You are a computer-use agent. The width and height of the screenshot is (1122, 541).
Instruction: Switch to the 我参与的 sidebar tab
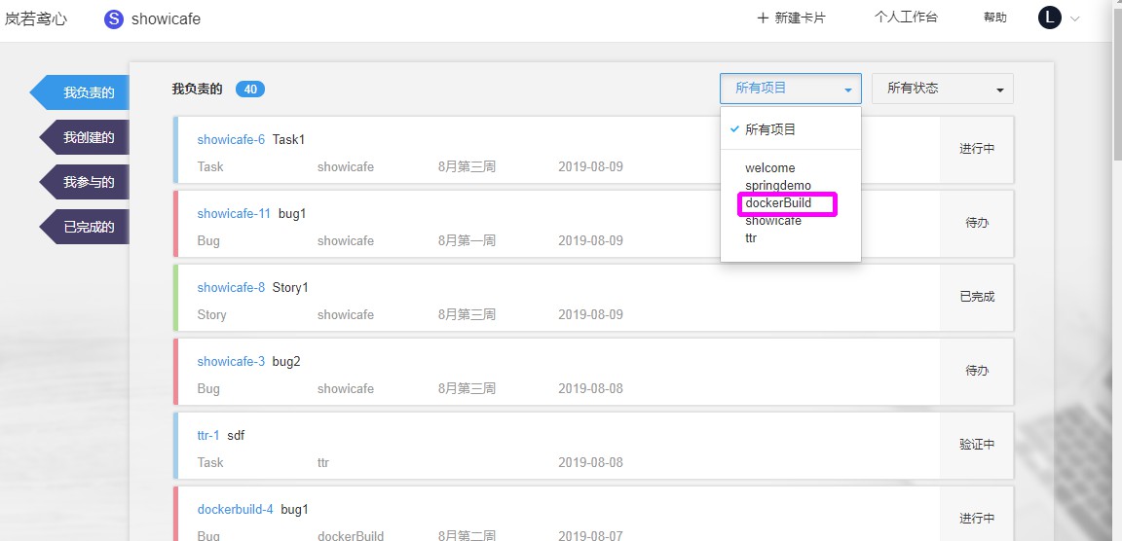click(x=85, y=182)
